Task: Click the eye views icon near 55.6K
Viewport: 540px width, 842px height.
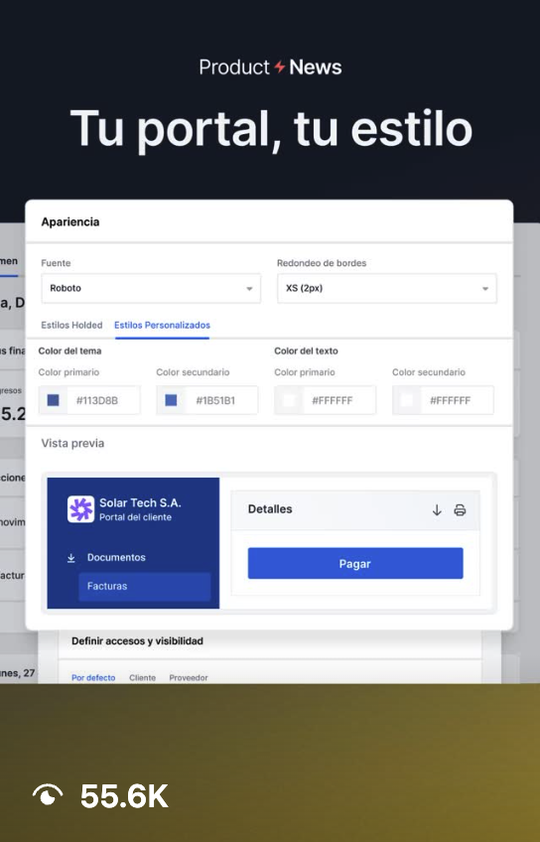Action: tap(48, 795)
